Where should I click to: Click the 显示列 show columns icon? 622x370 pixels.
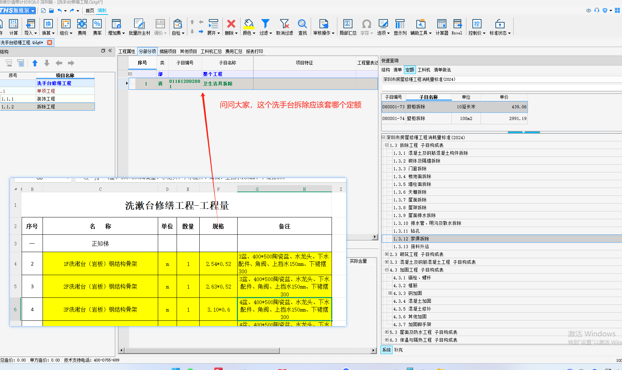(x=400, y=27)
